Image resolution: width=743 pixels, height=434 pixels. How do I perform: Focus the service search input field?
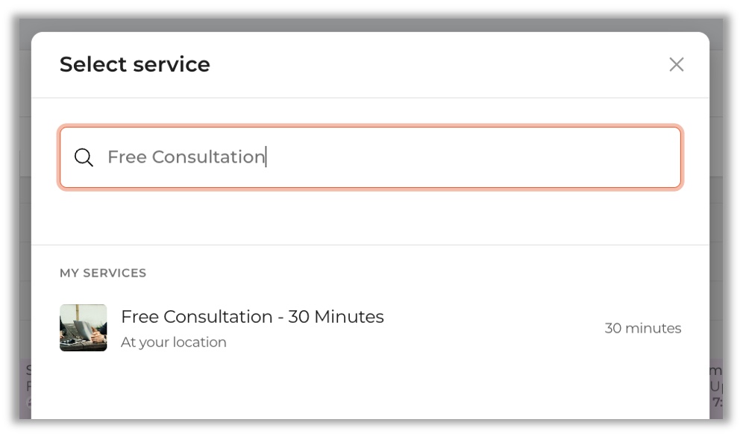(x=448, y=157)
